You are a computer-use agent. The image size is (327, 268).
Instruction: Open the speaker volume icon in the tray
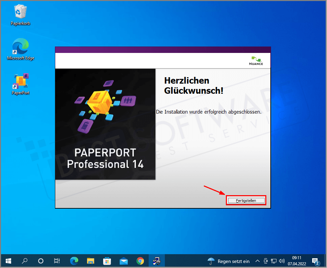(282, 261)
